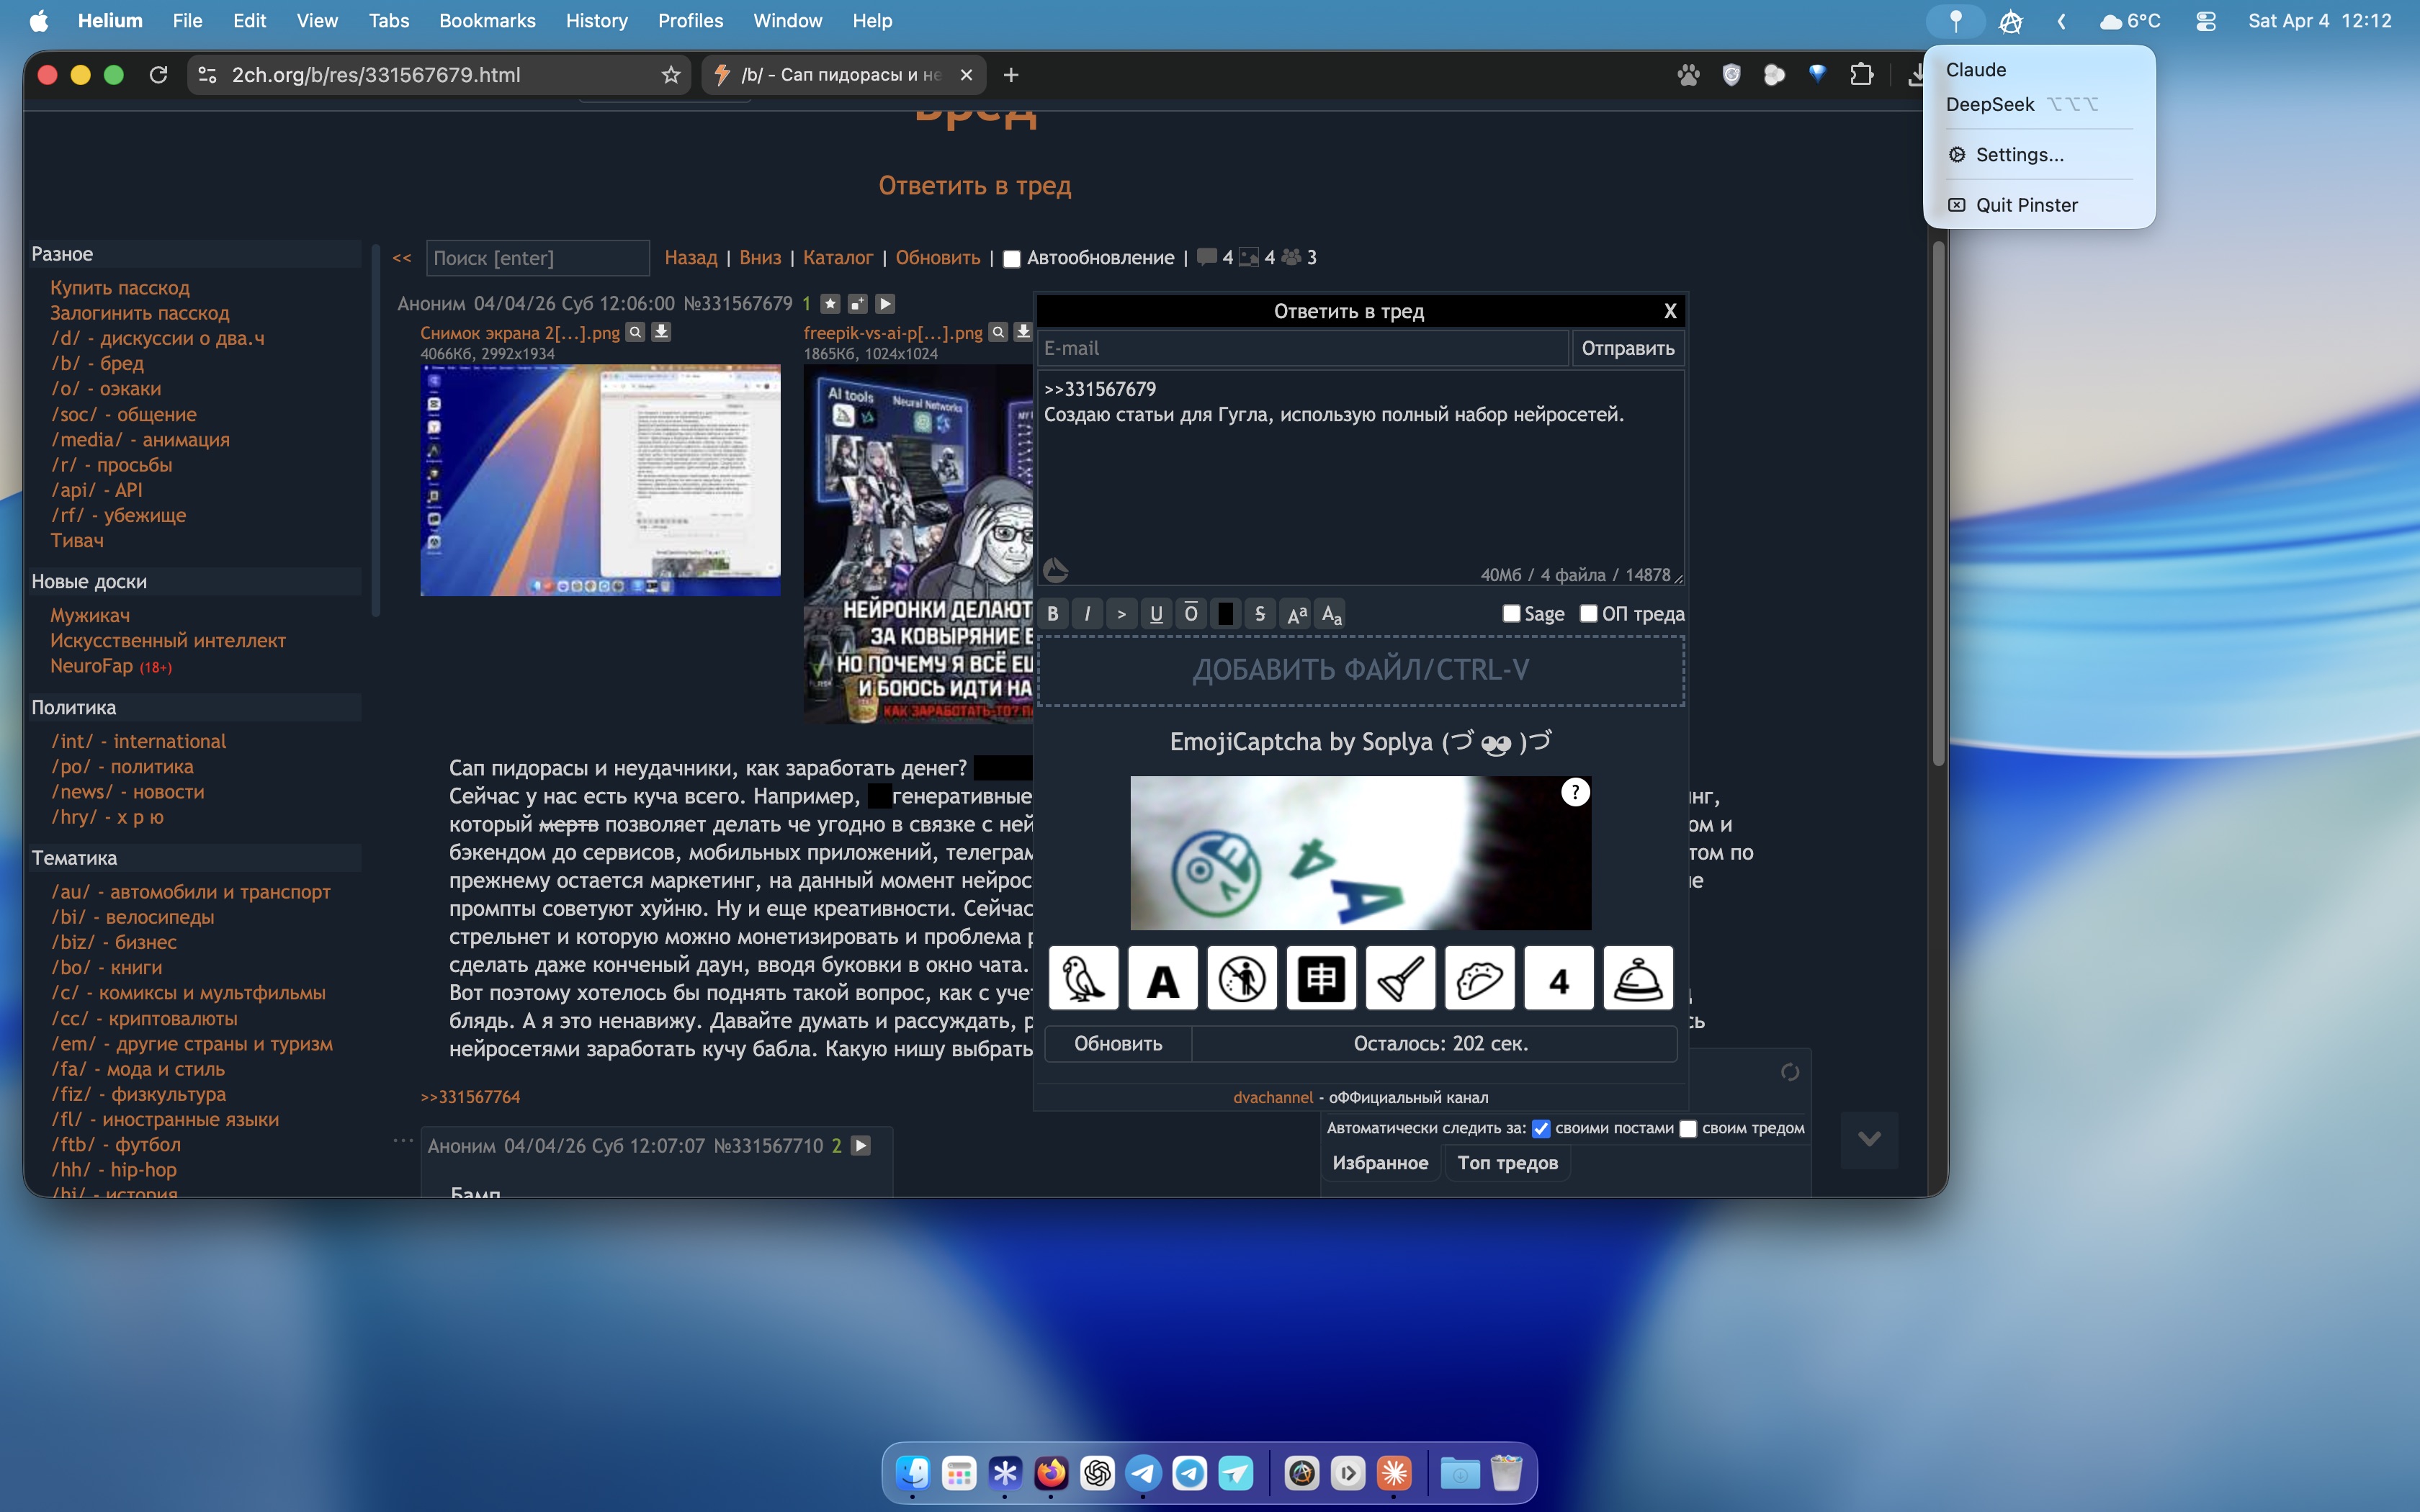Open the three-dots menu beside post 331567710
Viewport: 2420px width, 1512px height.
tap(403, 1140)
